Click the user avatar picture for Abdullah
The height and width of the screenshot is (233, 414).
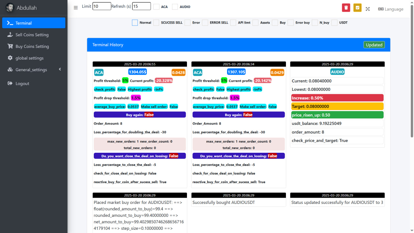pos(10,7)
